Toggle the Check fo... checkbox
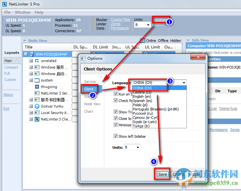Image resolution: width=241 pixels, height=191 pixels. [116, 100]
